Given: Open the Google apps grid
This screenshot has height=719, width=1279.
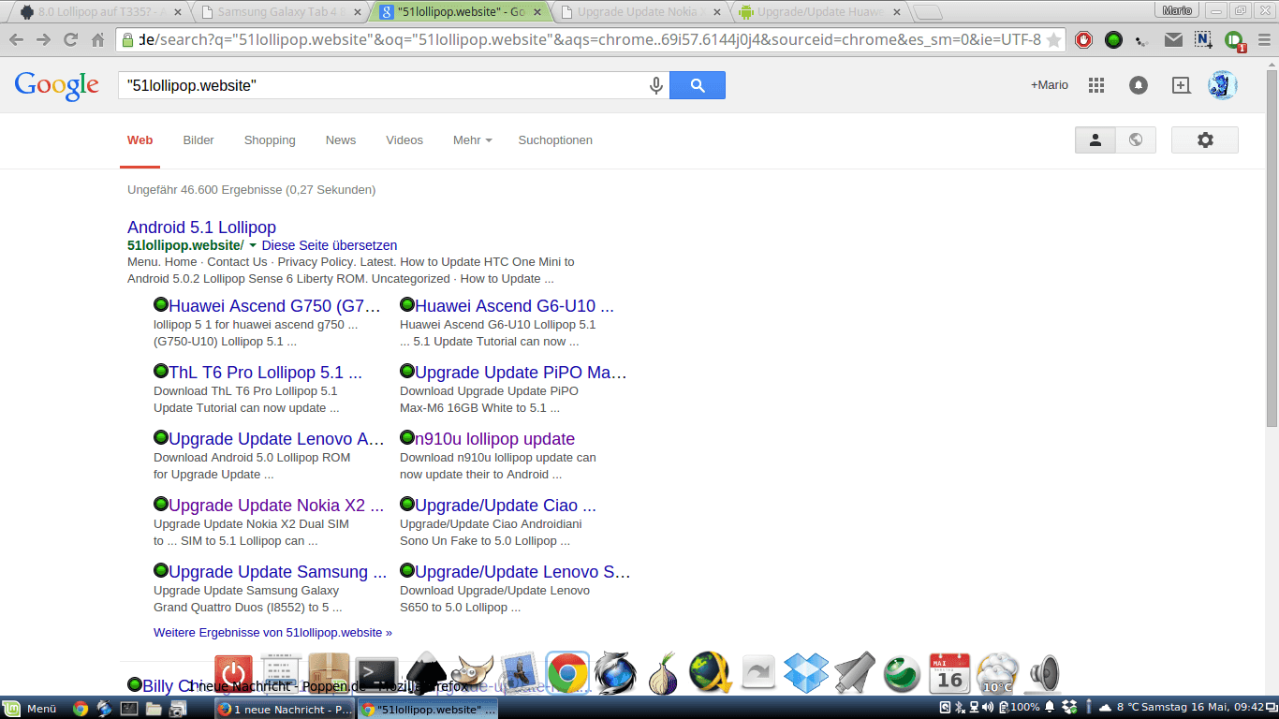Looking at the screenshot, I should coord(1096,85).
